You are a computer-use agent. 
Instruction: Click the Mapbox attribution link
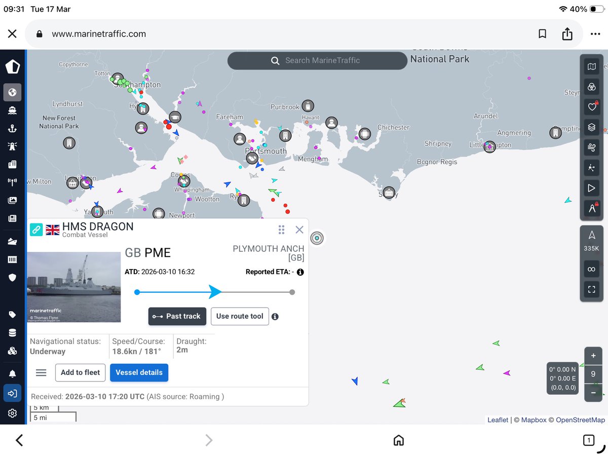(x=534, y=420)
